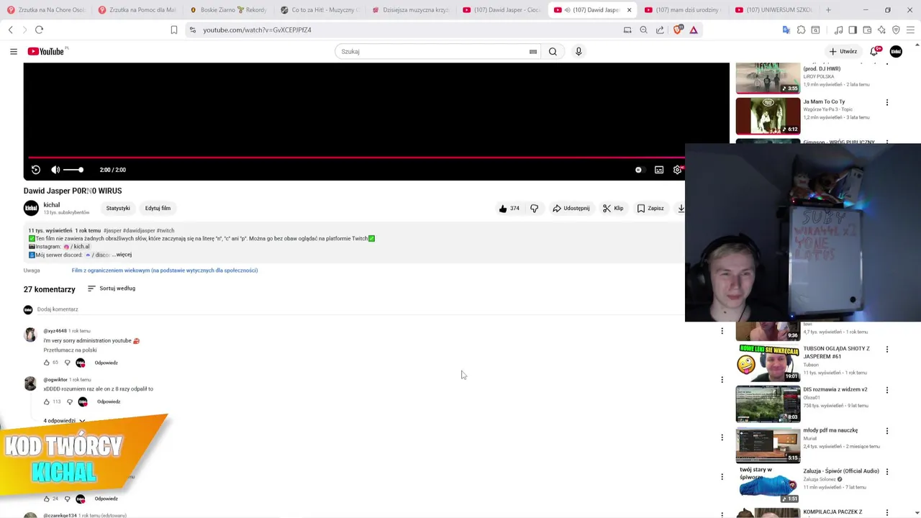Open a new browser tab
Viewport: 921px width, 518px height.
[828, 10]
